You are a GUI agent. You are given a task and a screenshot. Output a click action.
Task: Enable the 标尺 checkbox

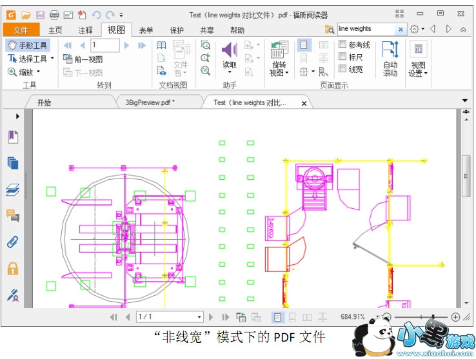(342, 56)
